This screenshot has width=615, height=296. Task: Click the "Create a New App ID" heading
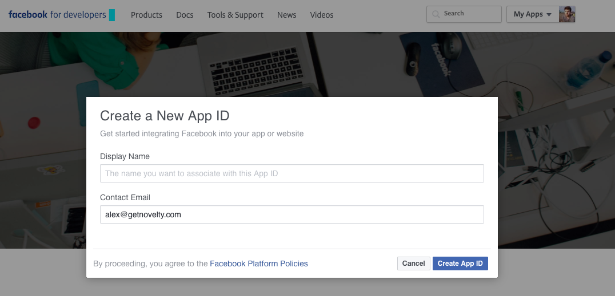[165, 116]
